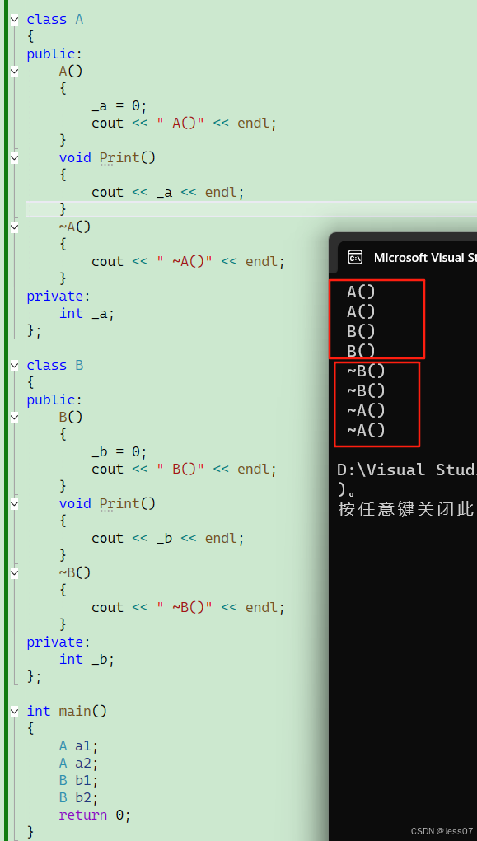Click the 'B b2;' declaration in main
Image resolution: width=477 pixels, height=841 pixels.
click(x=79, y=797)
